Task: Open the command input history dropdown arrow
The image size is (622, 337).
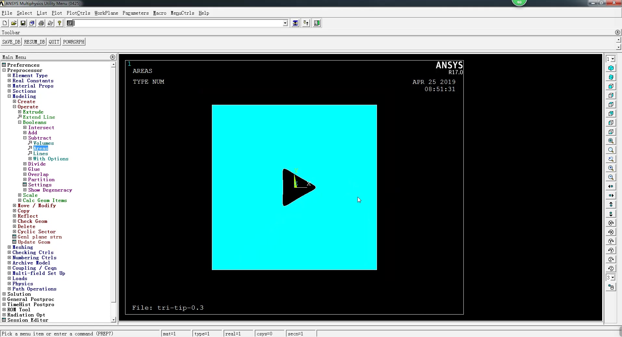Action: click(285, 23)
